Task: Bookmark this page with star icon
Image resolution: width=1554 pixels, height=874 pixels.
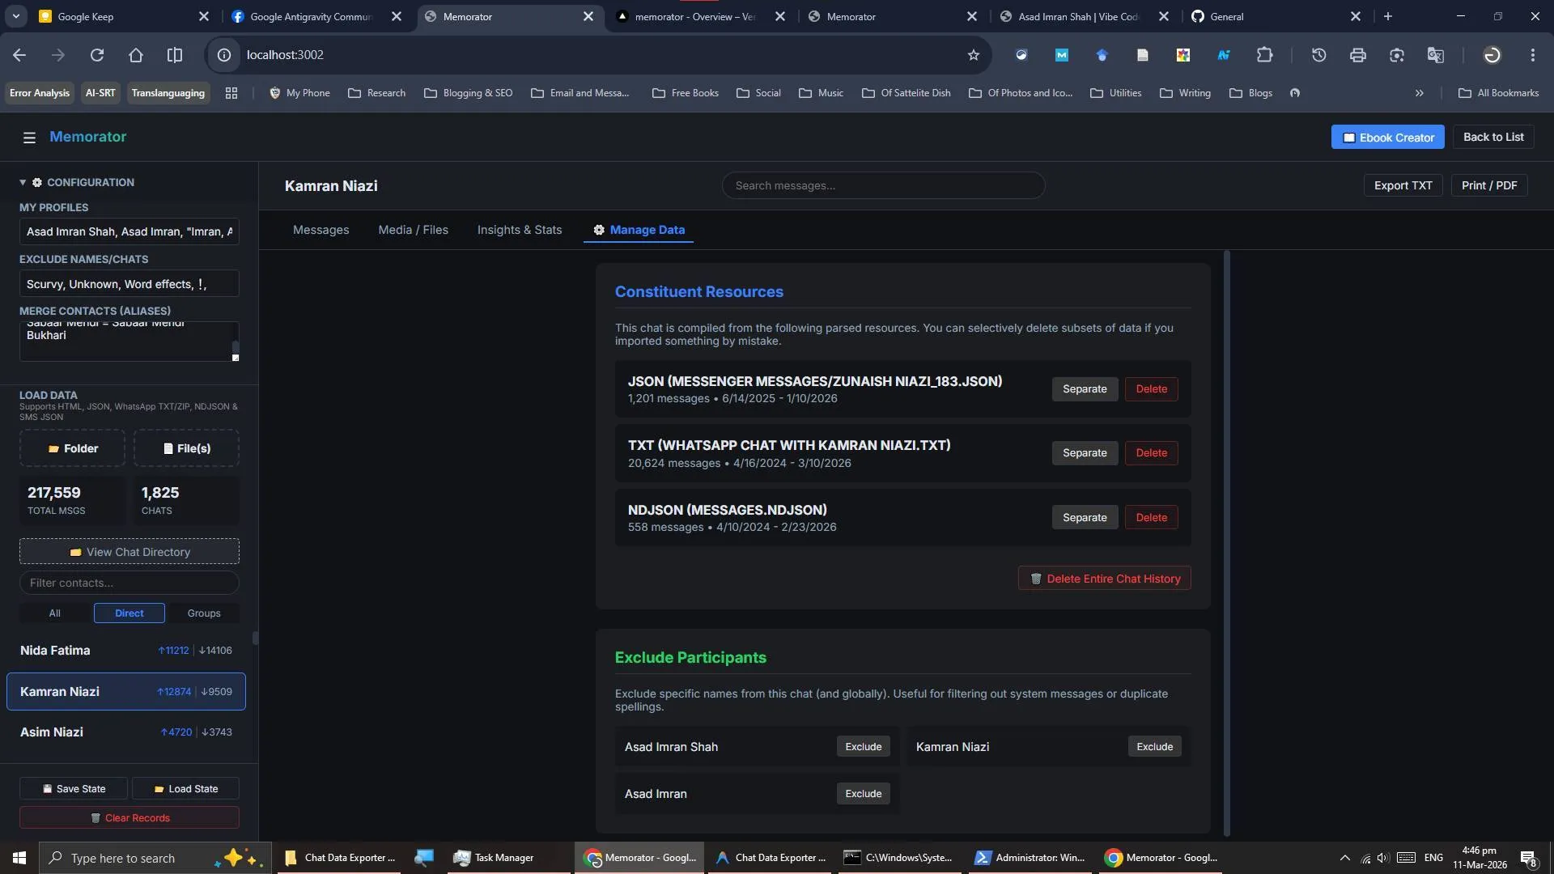Action: pos(974,55)
